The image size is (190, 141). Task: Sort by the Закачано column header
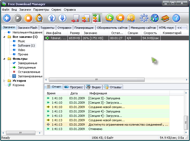point(95,33)
